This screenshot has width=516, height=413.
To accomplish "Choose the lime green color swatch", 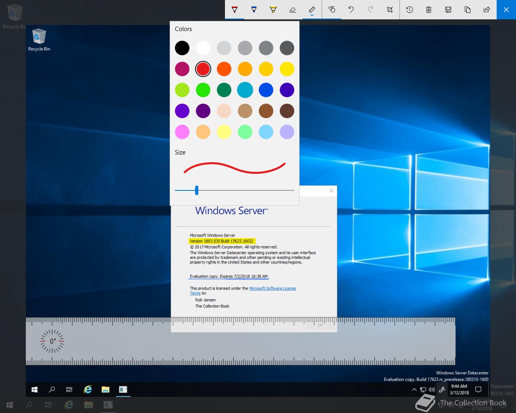I will point(182,90).
